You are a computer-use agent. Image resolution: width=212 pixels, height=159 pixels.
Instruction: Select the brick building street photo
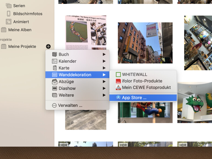coord(145,43)
